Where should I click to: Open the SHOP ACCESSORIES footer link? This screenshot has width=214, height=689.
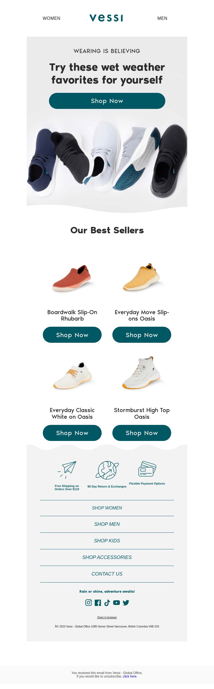point(107,557)
